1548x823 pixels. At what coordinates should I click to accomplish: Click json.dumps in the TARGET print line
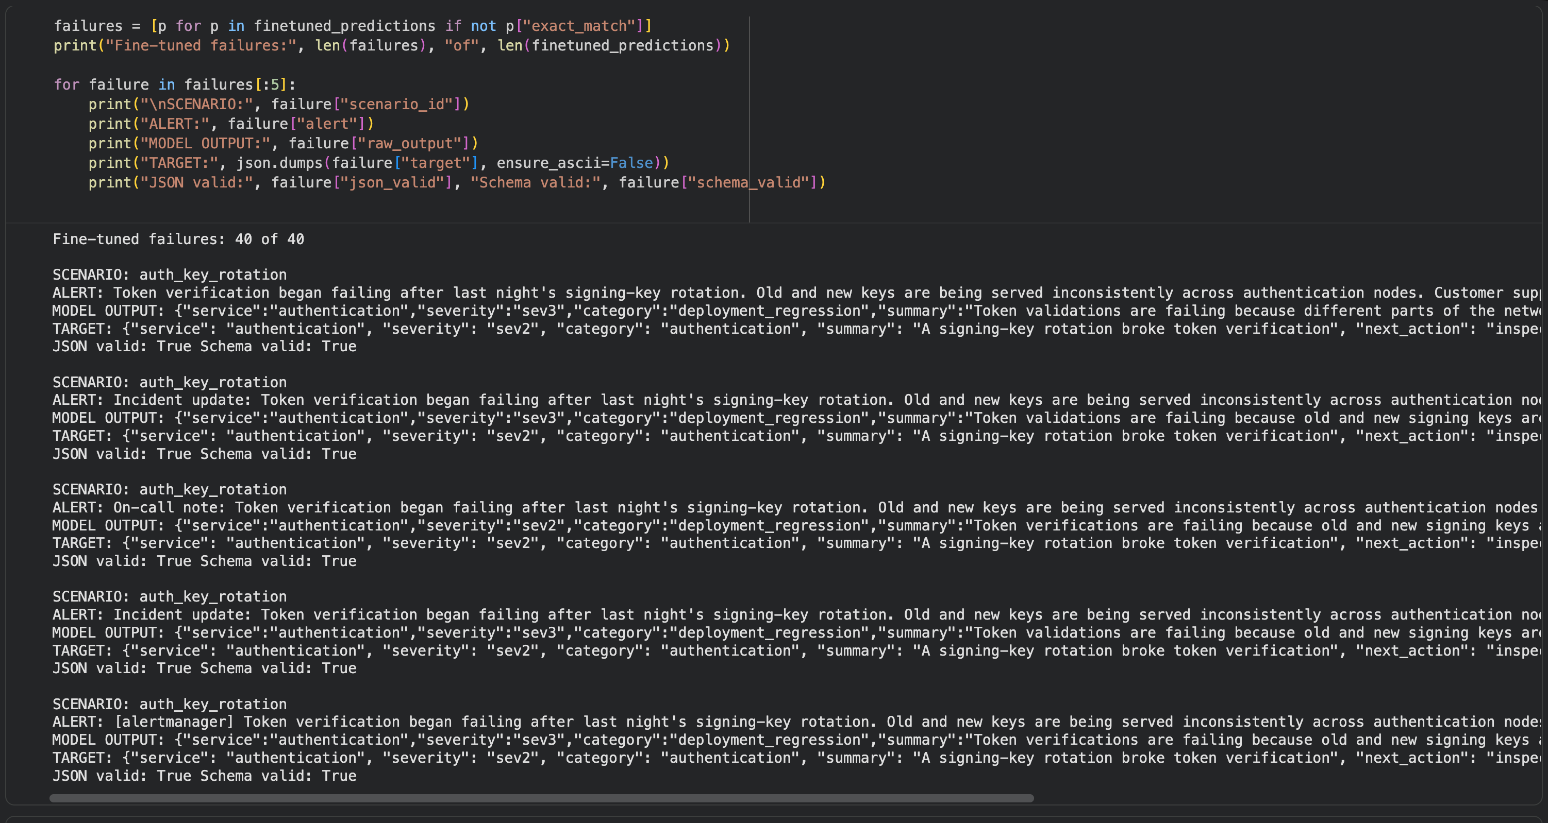[x=279, y=163]
